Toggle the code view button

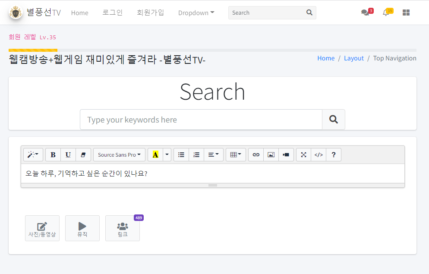pyautogui.click(x=319, y=155)
